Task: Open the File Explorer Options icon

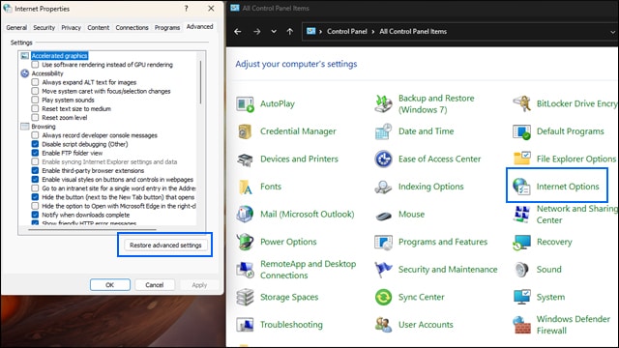Action: tap(522, 159)
